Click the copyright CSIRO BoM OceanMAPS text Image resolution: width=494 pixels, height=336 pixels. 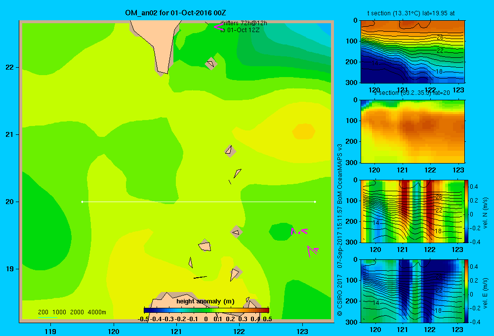340,230
